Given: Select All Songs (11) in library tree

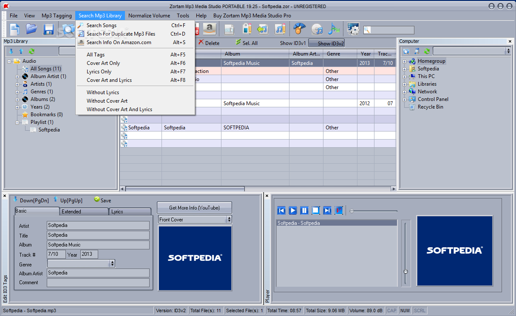Looking at the screenshot, I should 46,69.
